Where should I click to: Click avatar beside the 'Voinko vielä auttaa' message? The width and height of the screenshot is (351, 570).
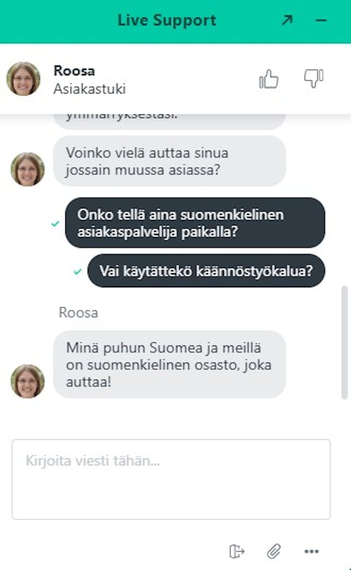28,169
